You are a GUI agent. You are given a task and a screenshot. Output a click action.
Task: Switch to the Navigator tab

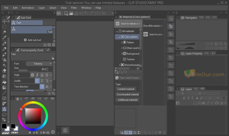point(189,18)
